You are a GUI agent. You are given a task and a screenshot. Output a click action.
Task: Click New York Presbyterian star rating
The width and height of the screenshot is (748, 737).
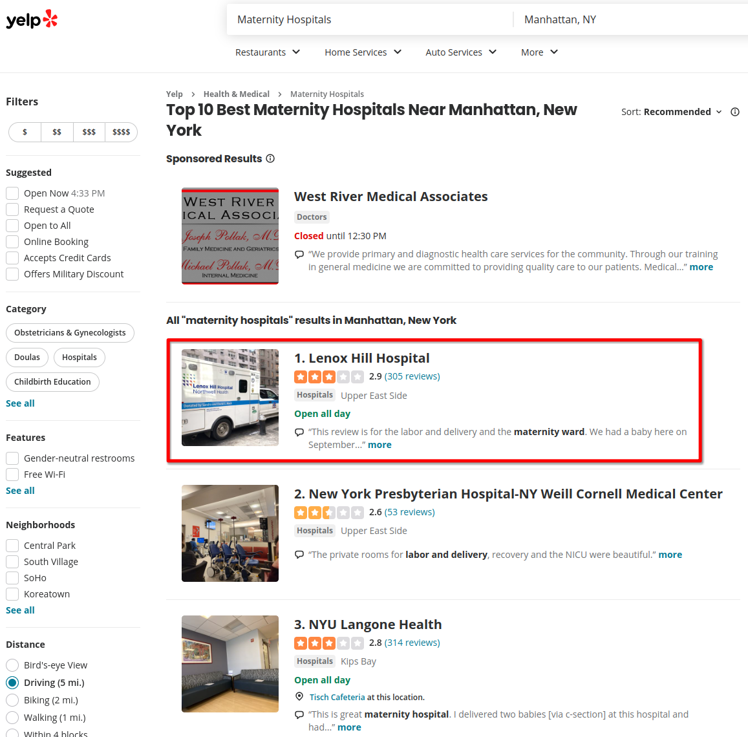(x=329, y=512)
